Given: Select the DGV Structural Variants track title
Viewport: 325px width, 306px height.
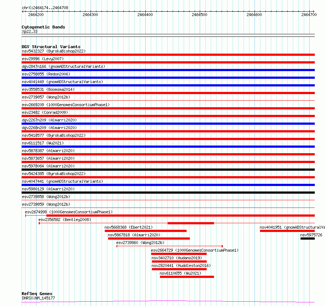Looking at the screenshot, I should tap(51, 47).
